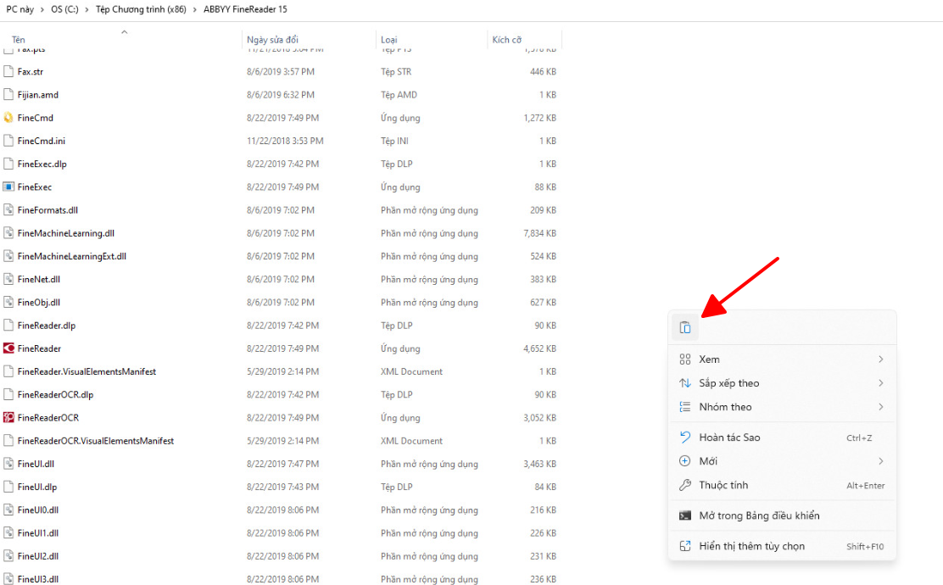The width and height of the screenshot is (943, 585).
Task: Expand the Xem submenu chevron
Action: tap(880, 359)
